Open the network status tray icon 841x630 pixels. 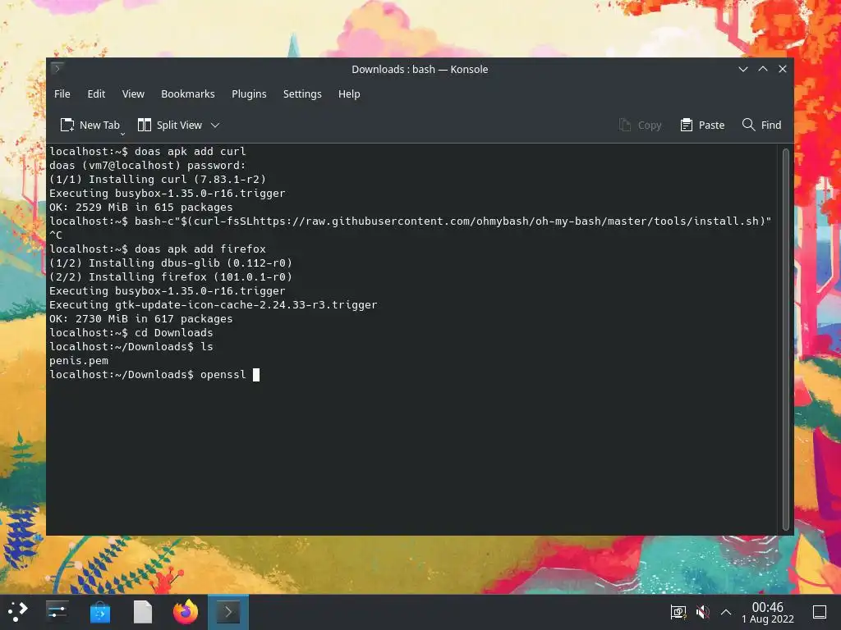coord(678,612)
